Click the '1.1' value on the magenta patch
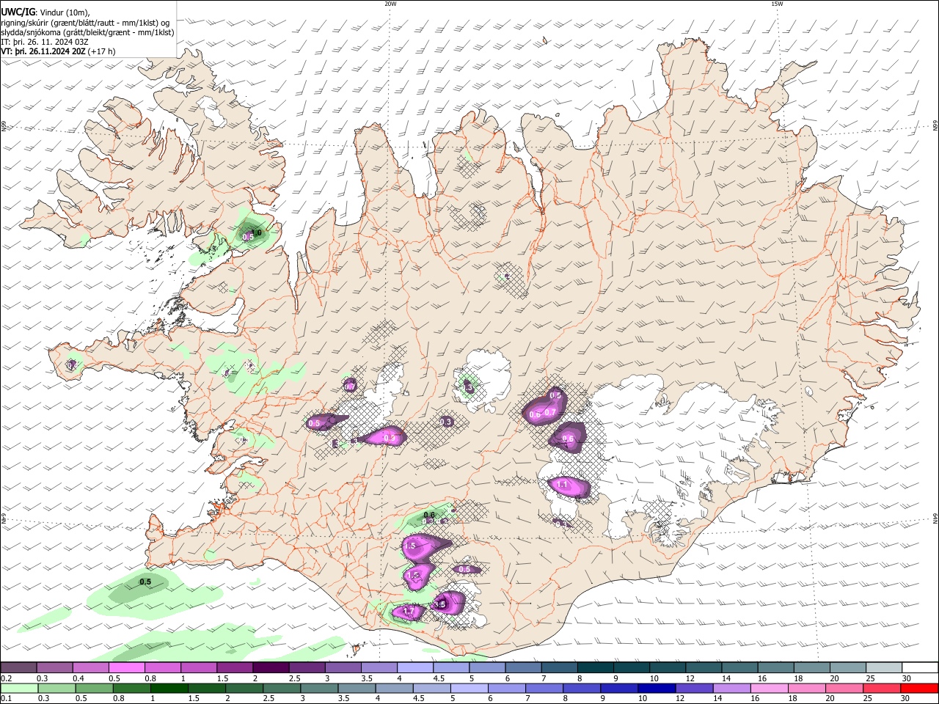The image size is (939, 704). [563, 485]
